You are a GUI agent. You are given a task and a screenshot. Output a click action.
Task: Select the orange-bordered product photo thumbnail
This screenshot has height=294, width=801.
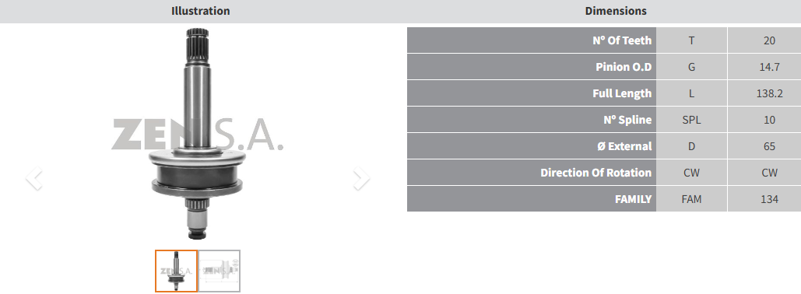coord(176,271)
